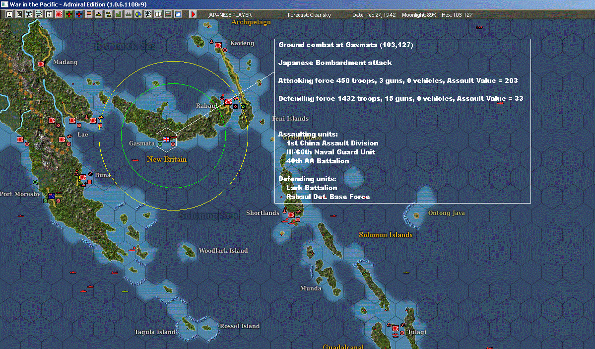This screenshot has height=349, width=595.
Task: Click the Tagula Island label
Action: [155, 332]
